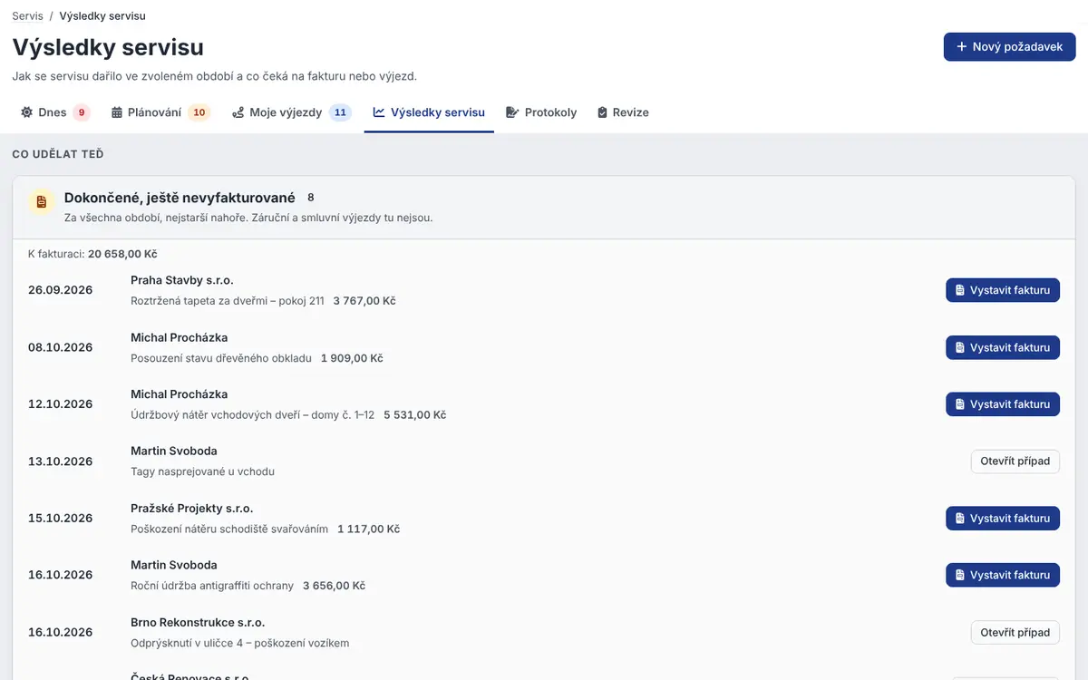Viewport: 1088px width, 680px height.
Task: Select the Výsledky servisu tab
Action: pos(429,112)
